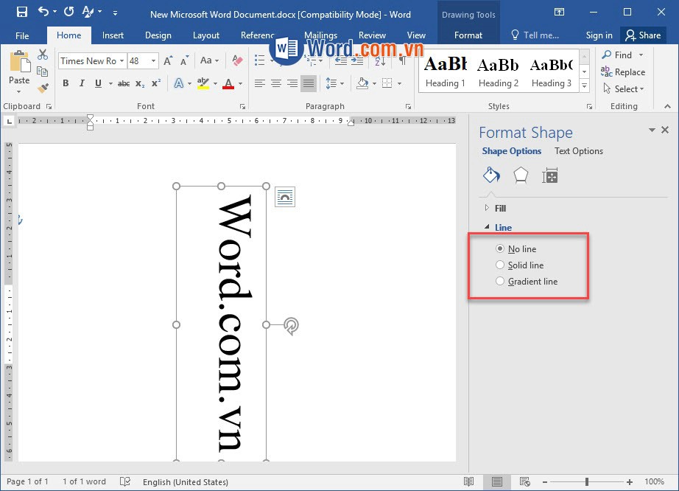Activate the Format Painter brush

click(x=43, y=88)
